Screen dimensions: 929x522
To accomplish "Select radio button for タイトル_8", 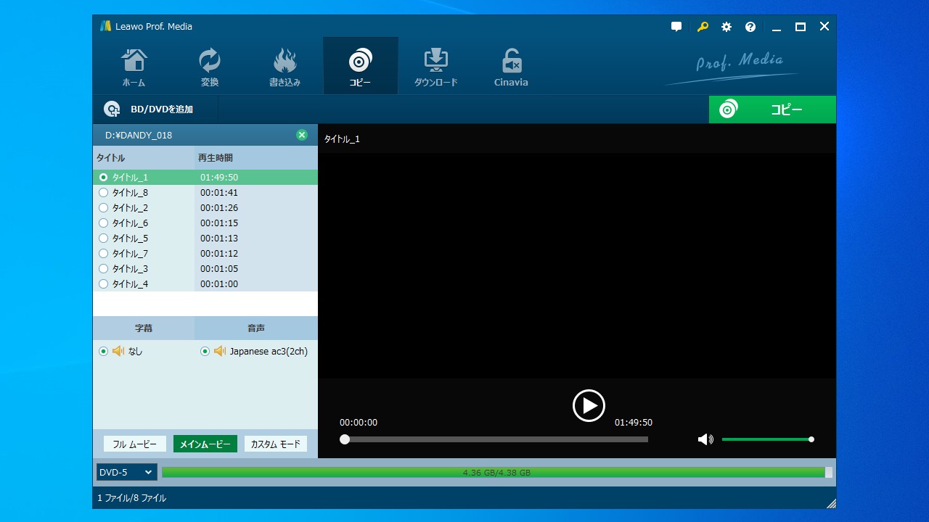I will tap(103, 192).
